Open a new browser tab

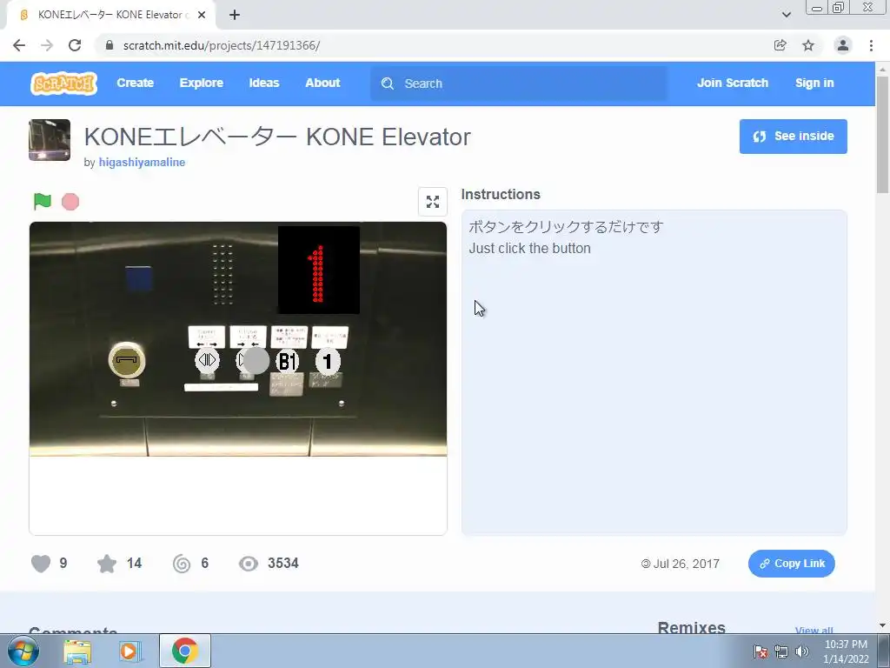coord(235,15)
